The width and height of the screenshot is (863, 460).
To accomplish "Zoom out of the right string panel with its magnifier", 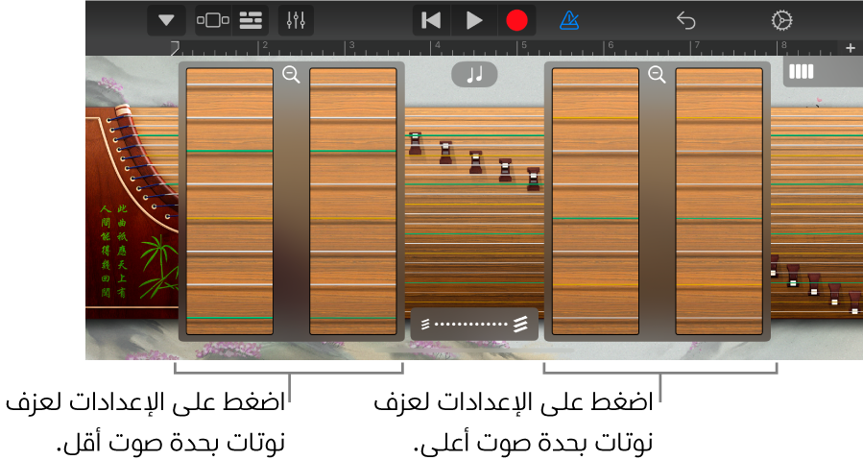I will [x=657, y=74].
